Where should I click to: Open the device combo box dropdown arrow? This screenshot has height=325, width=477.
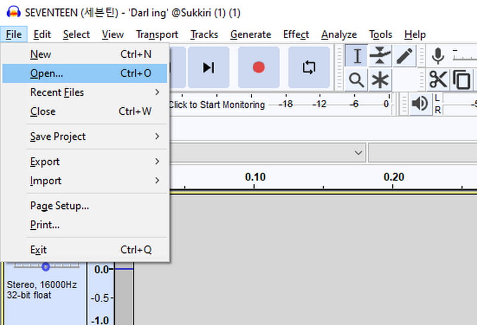tap(358, 152)
